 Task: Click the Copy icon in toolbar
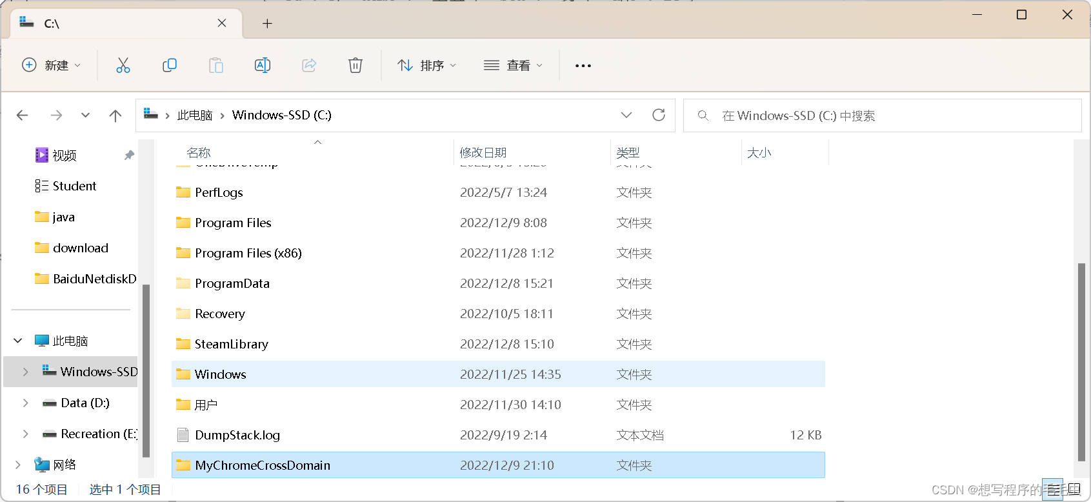click(170, 65)
